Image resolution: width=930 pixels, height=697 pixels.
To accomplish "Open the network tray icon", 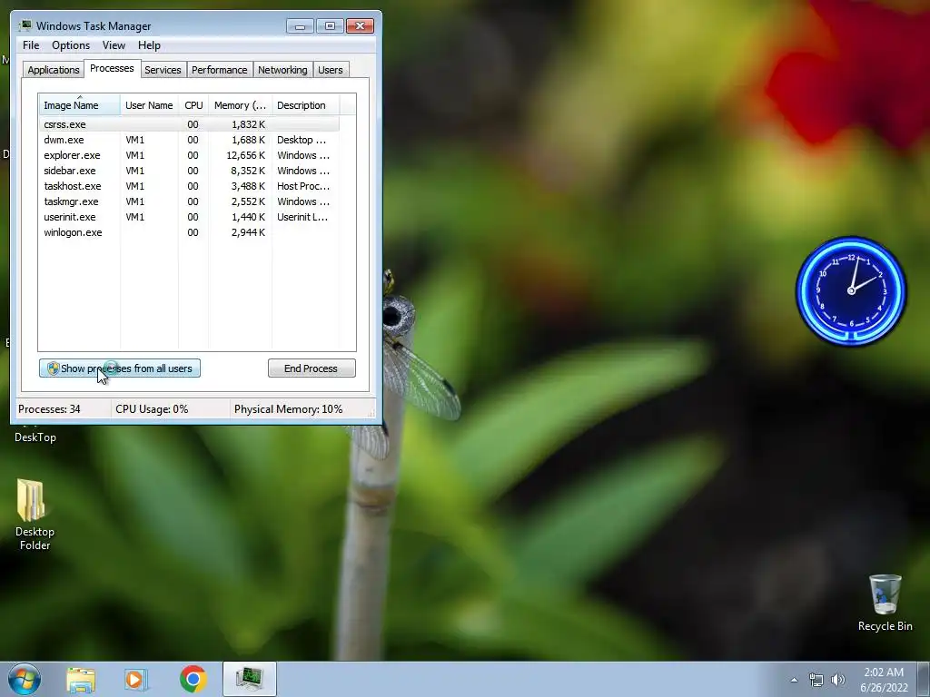I will pos(816,680).
